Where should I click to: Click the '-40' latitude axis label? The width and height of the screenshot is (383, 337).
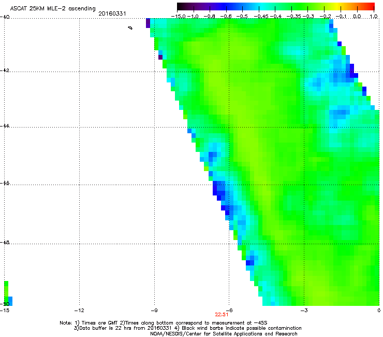point(5,17)
